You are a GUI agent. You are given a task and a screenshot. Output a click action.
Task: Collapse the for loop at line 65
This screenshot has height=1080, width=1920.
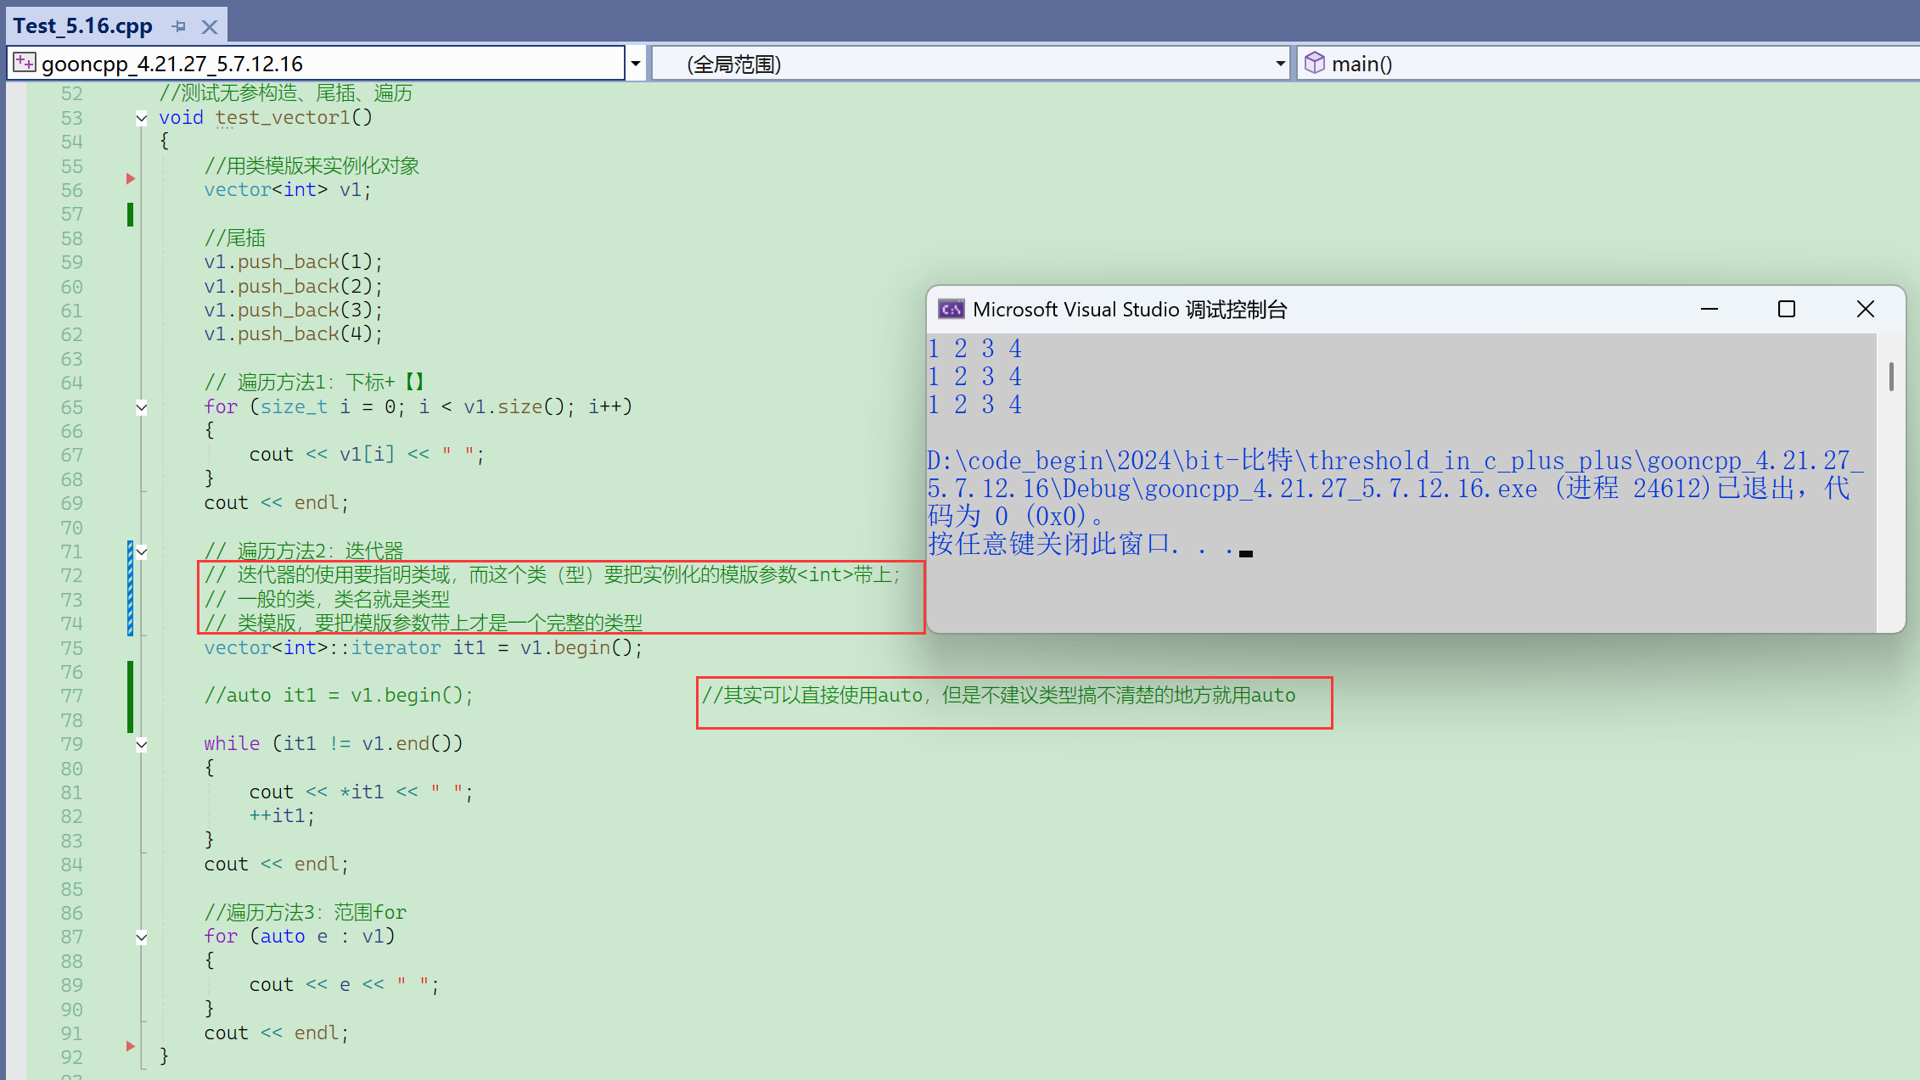pyautogui.click(x=142, y=407)
